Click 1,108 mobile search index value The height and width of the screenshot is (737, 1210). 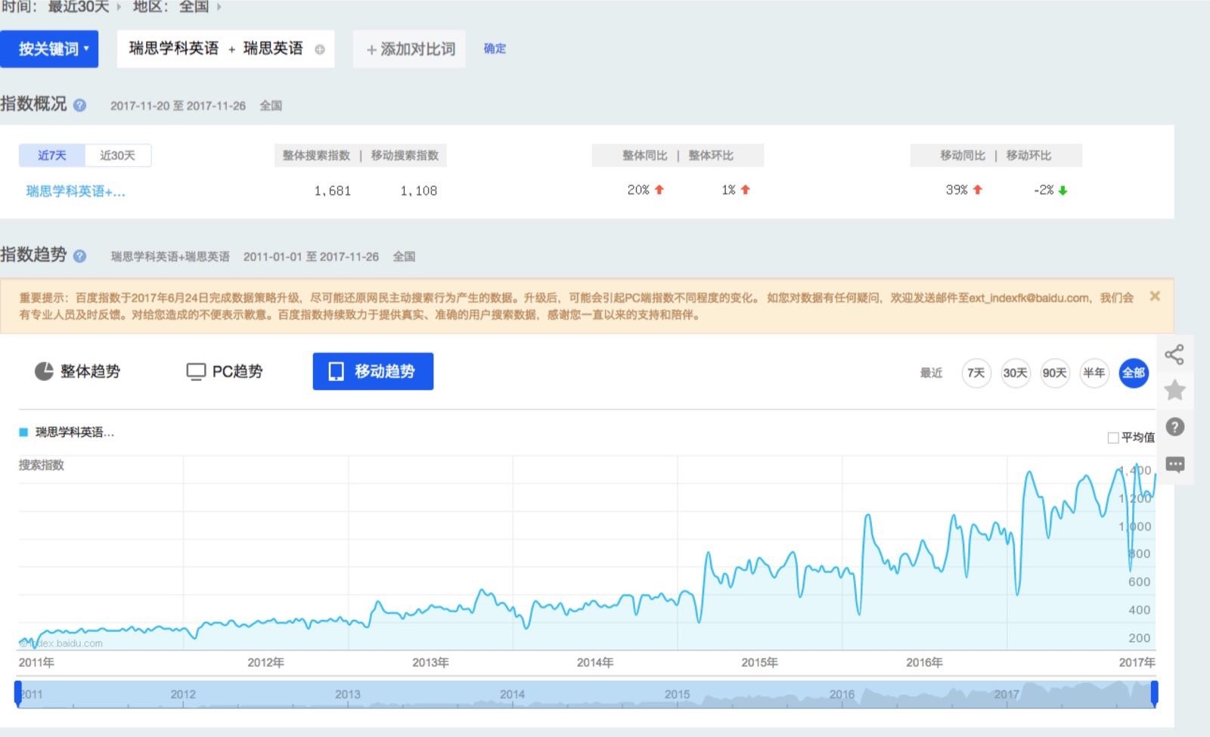(419, 190)
